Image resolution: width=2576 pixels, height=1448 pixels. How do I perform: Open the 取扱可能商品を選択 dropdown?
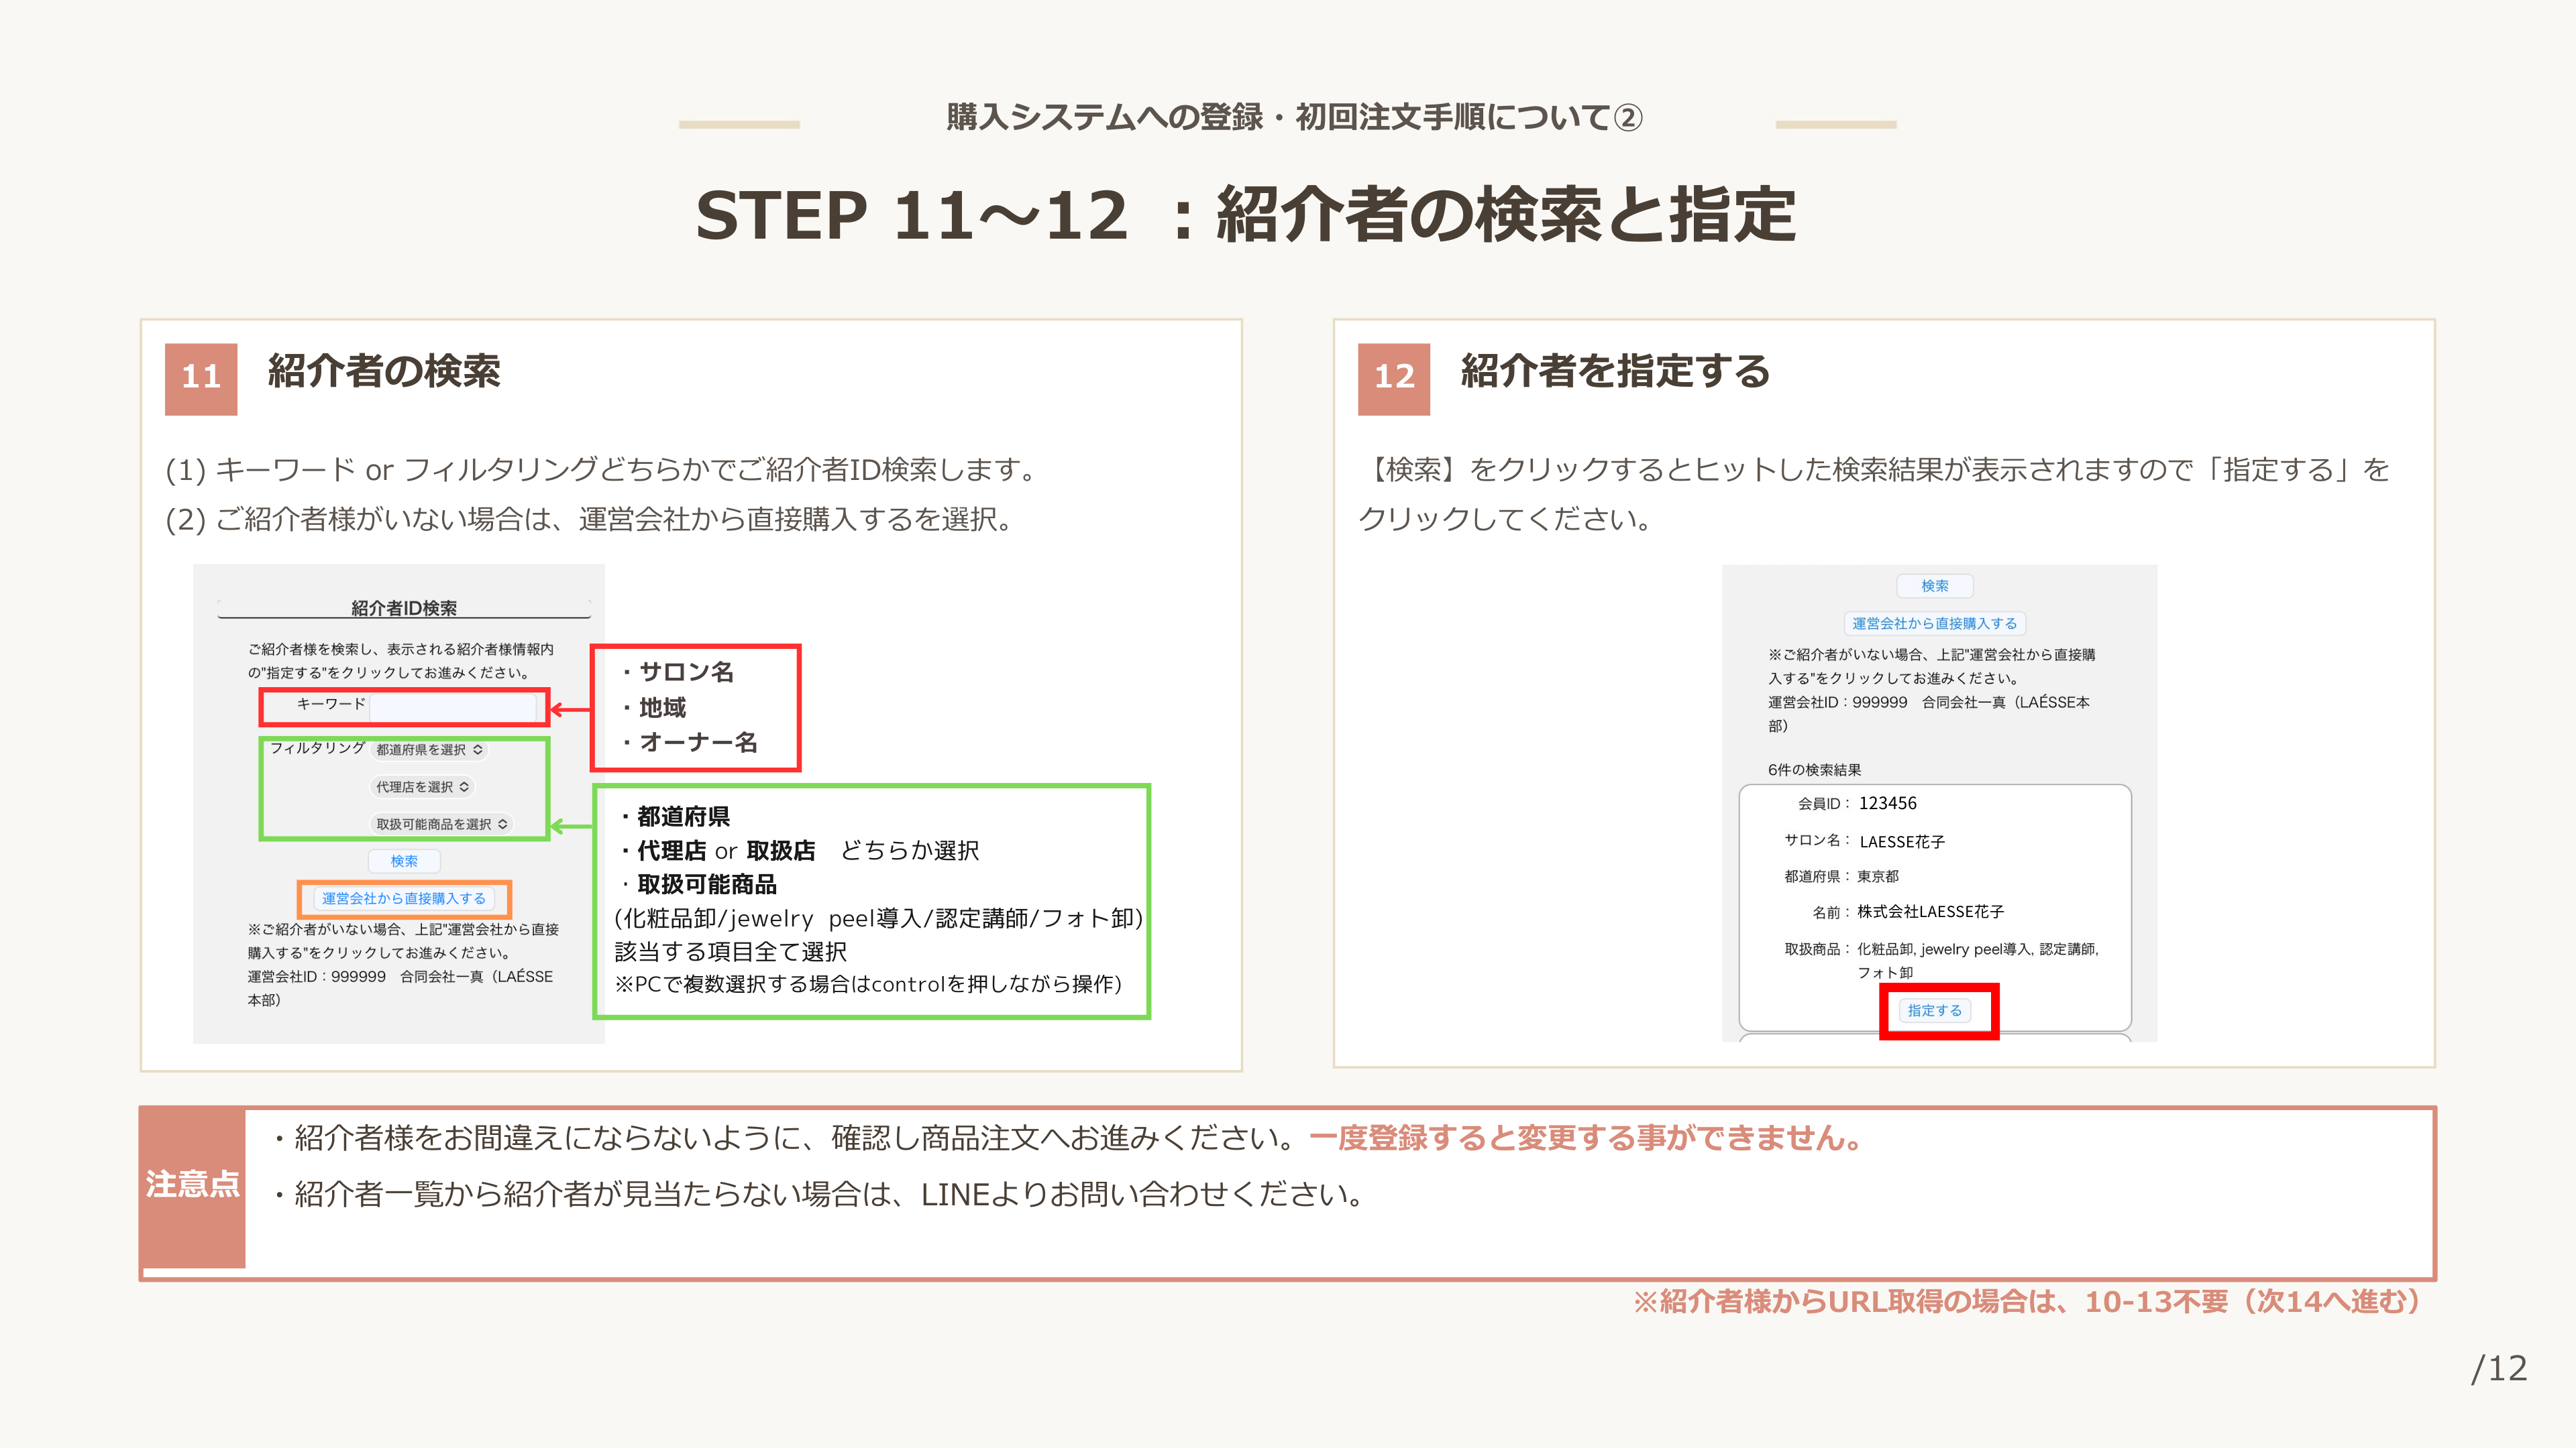(441, 823)
